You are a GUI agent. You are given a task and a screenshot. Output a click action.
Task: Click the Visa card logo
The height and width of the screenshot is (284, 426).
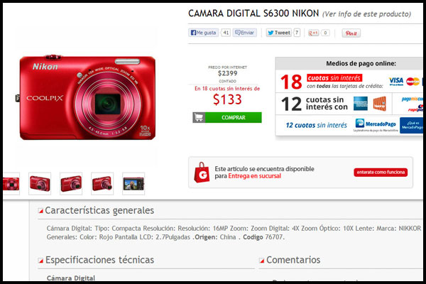coord(396,81)
